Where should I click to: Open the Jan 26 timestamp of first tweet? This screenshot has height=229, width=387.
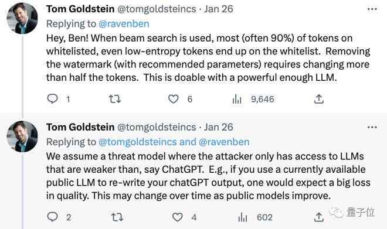click(219, 9)
